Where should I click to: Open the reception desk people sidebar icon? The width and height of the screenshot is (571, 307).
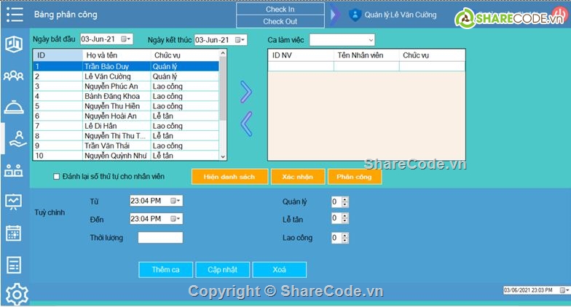[13, 170]
